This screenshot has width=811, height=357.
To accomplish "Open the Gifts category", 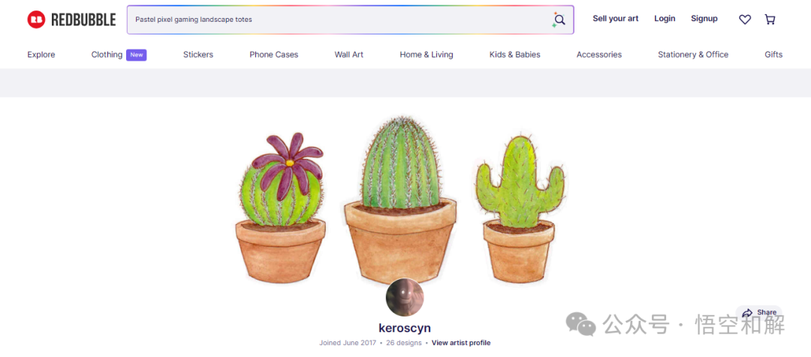I will pos(773,55).
